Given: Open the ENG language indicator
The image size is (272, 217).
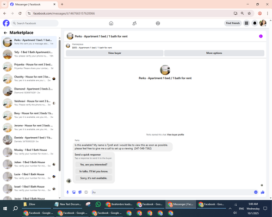Looking at the screenshot, I should (241, 208).
